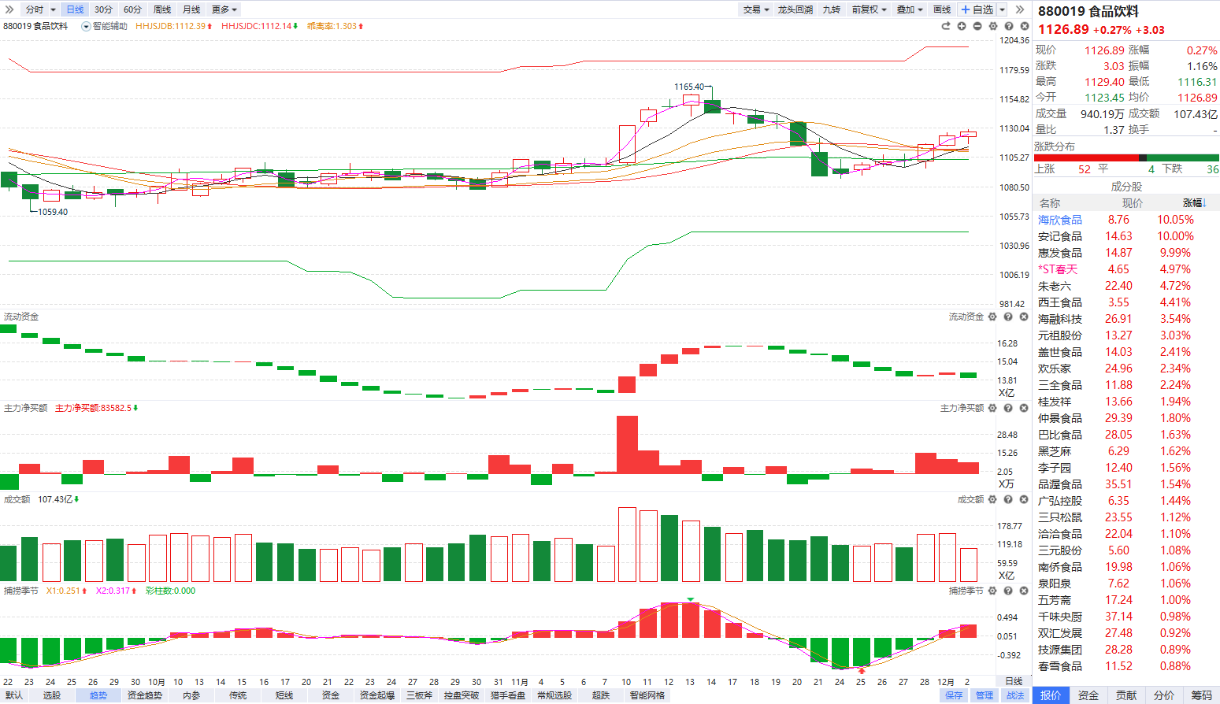Open settings gear of 成交额 panel
Image resolution: width=1220 pixels, height=704 pixels.
[992, 499]
